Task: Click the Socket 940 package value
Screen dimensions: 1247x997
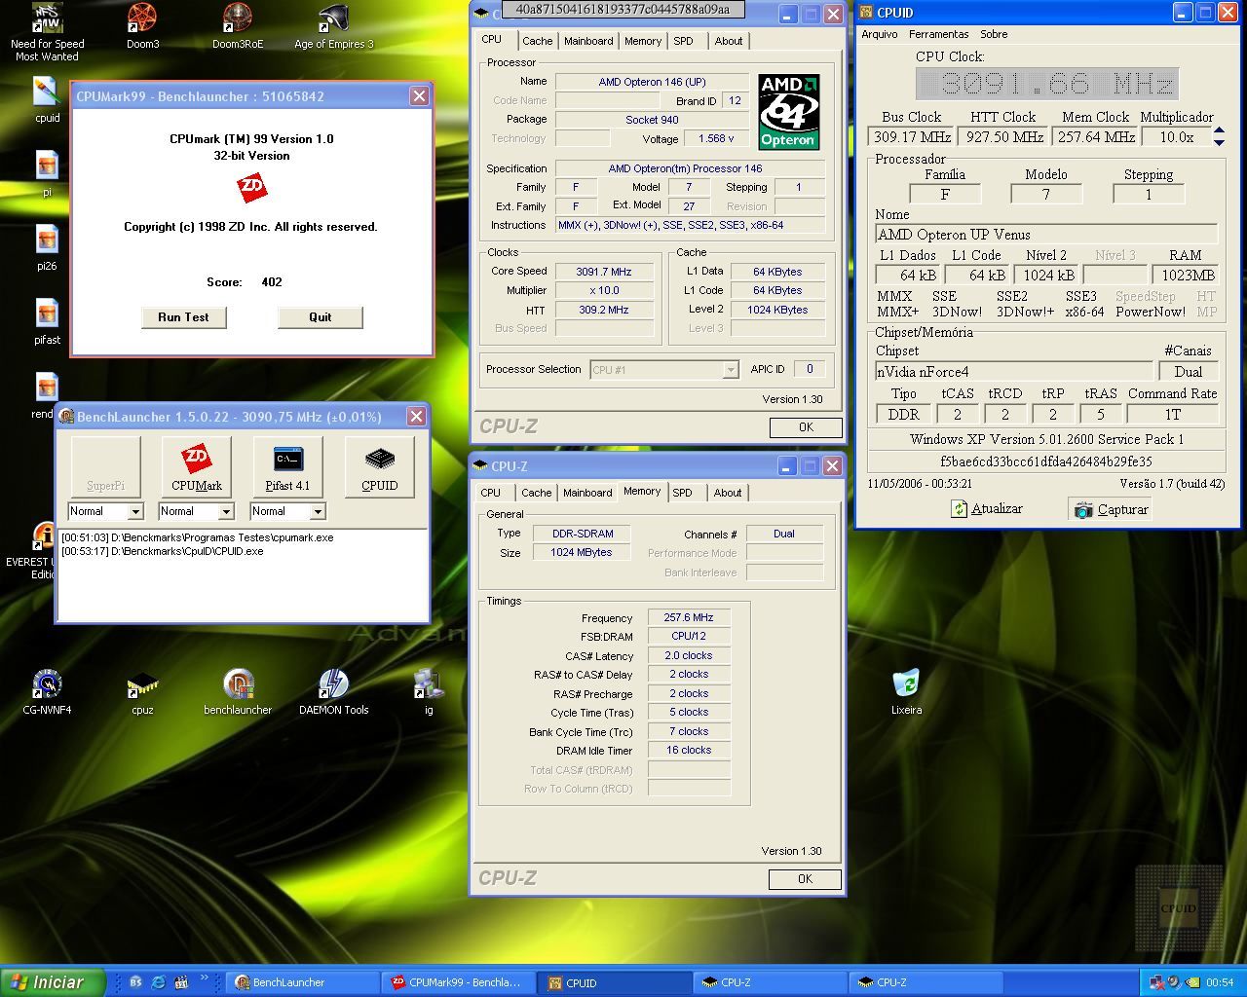Action: pyautogui.click(x=652, y=120)
